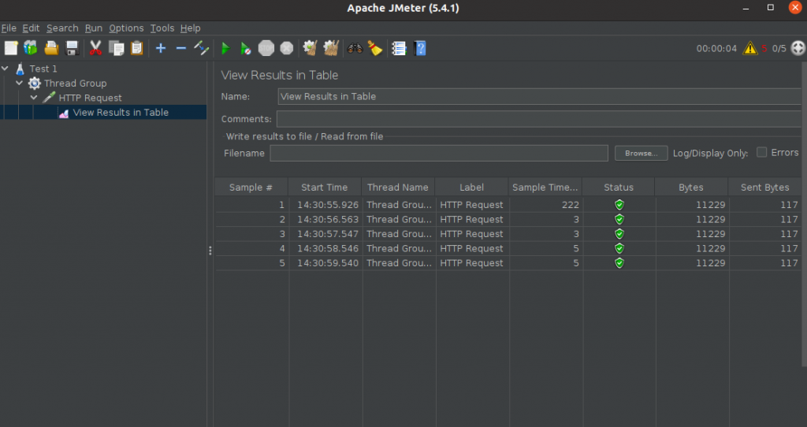807x427 pixels.
Task: Click the Shutdown test icon
Action: point(287,48)
